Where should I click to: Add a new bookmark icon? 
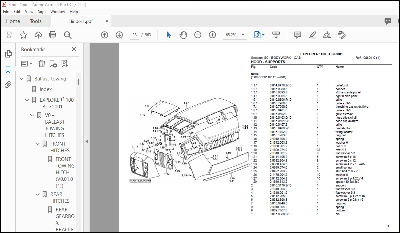click(53, 63)
